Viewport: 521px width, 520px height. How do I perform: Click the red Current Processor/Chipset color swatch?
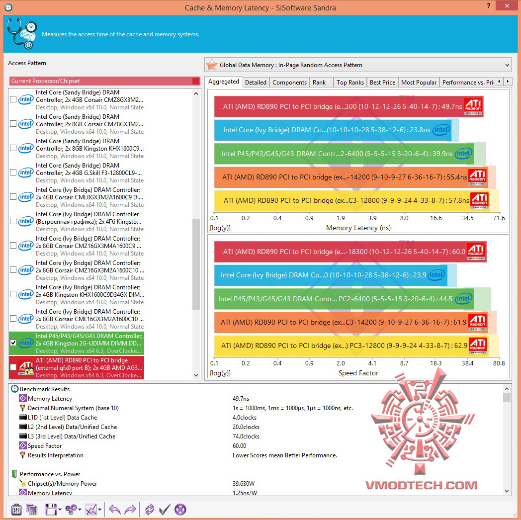click(196, 81)
